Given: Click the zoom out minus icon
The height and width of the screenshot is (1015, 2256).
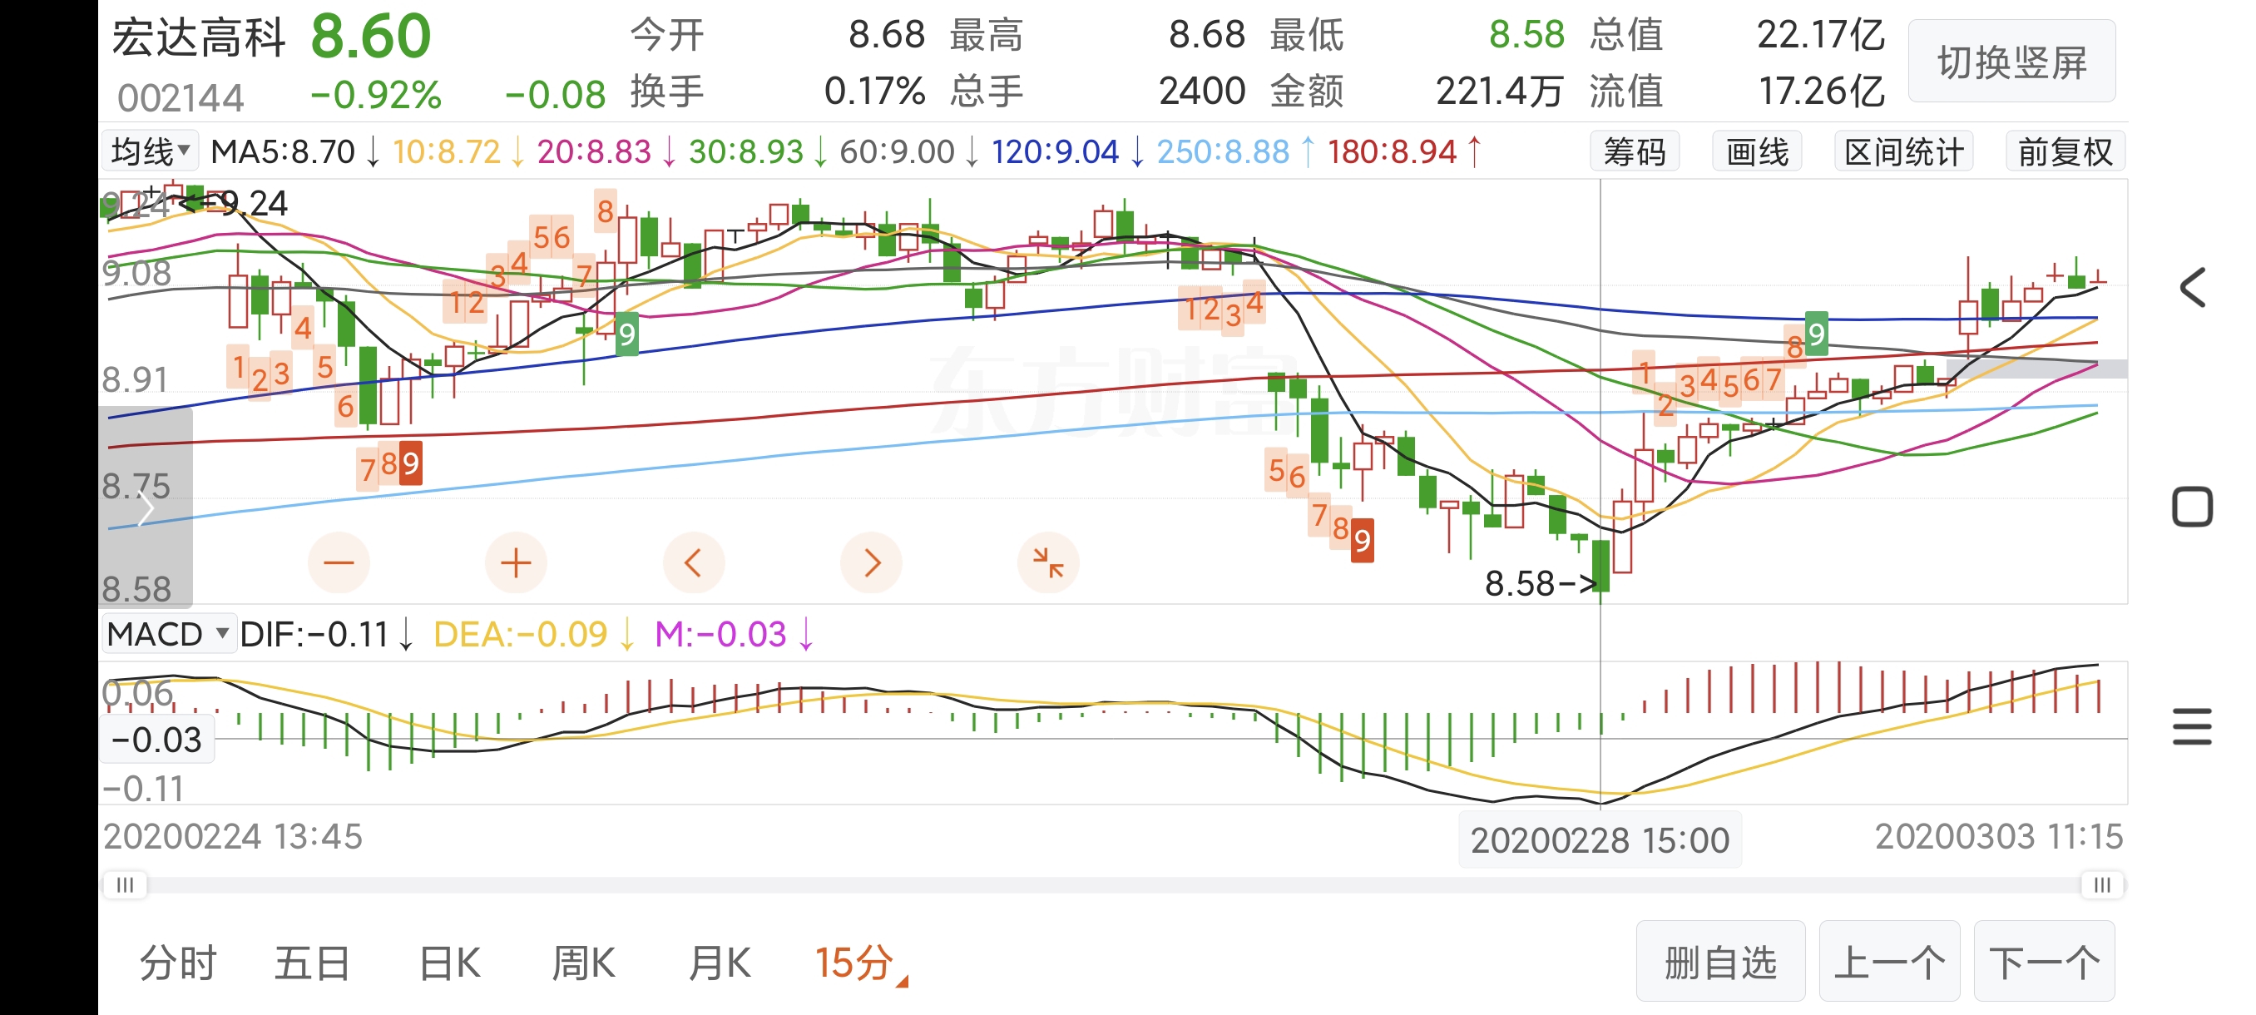Looking at the screenshot, I should point(339,562).
